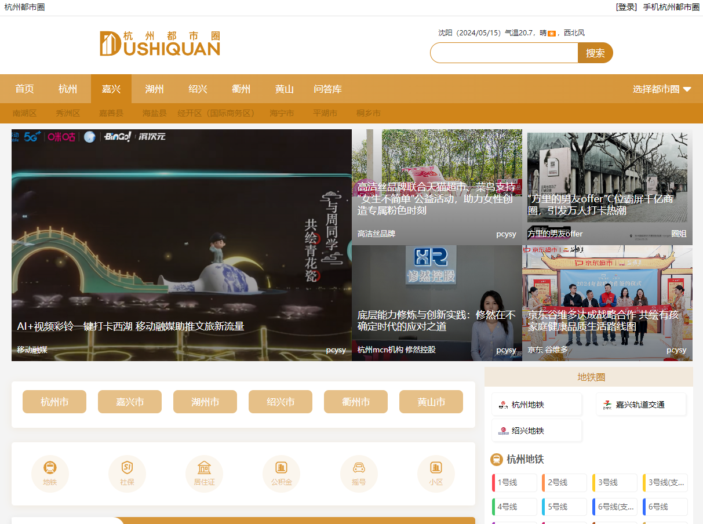
Task: Click the 南湖区 district link
Action: point(25,114)
